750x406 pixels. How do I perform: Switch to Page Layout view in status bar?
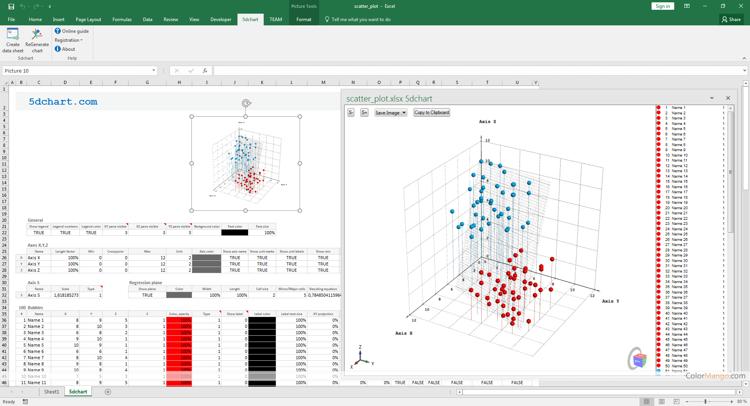pyautogui.click(x=661, y=401)
